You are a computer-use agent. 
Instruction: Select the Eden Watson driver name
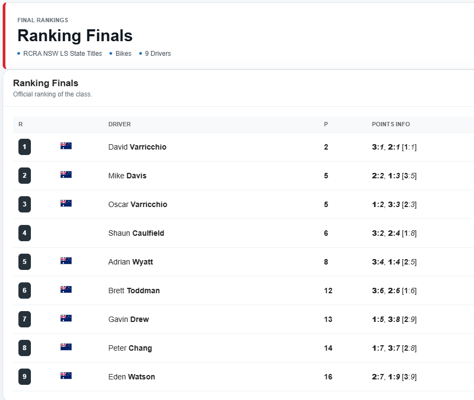132,377
